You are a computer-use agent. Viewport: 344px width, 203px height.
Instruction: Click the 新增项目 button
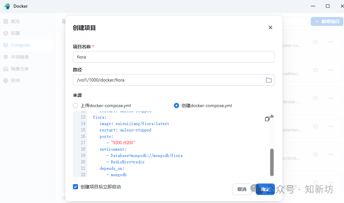327,21
